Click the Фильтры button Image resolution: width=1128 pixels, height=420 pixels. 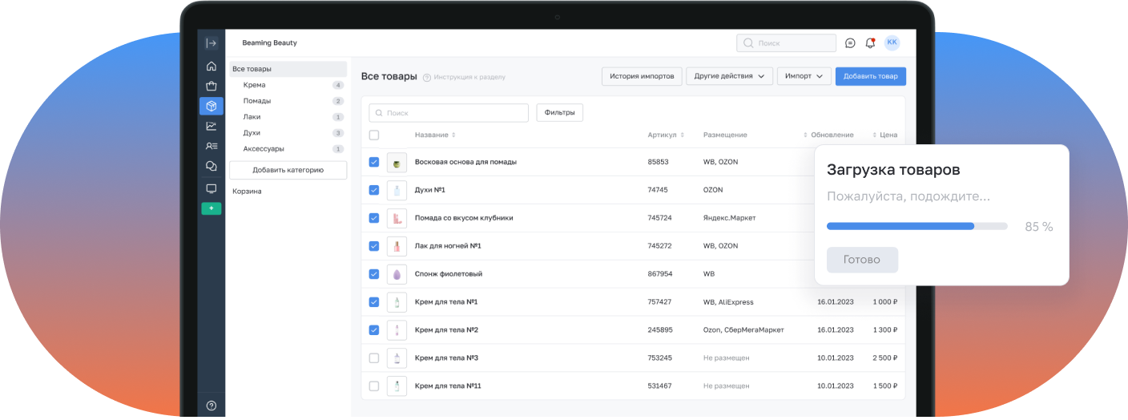(559, 113)
